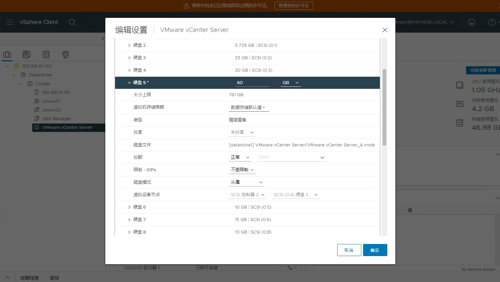500x282 pixels.
Task: Open the Storage inventory view icon
Action: pyautogui.click(x=46, y=55)
